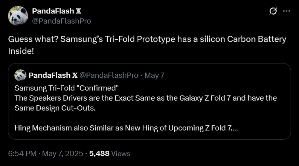Click the 5,488 view count number
Image resolution: width=299 pixels, height=166 pixels.
click(99, 154)
